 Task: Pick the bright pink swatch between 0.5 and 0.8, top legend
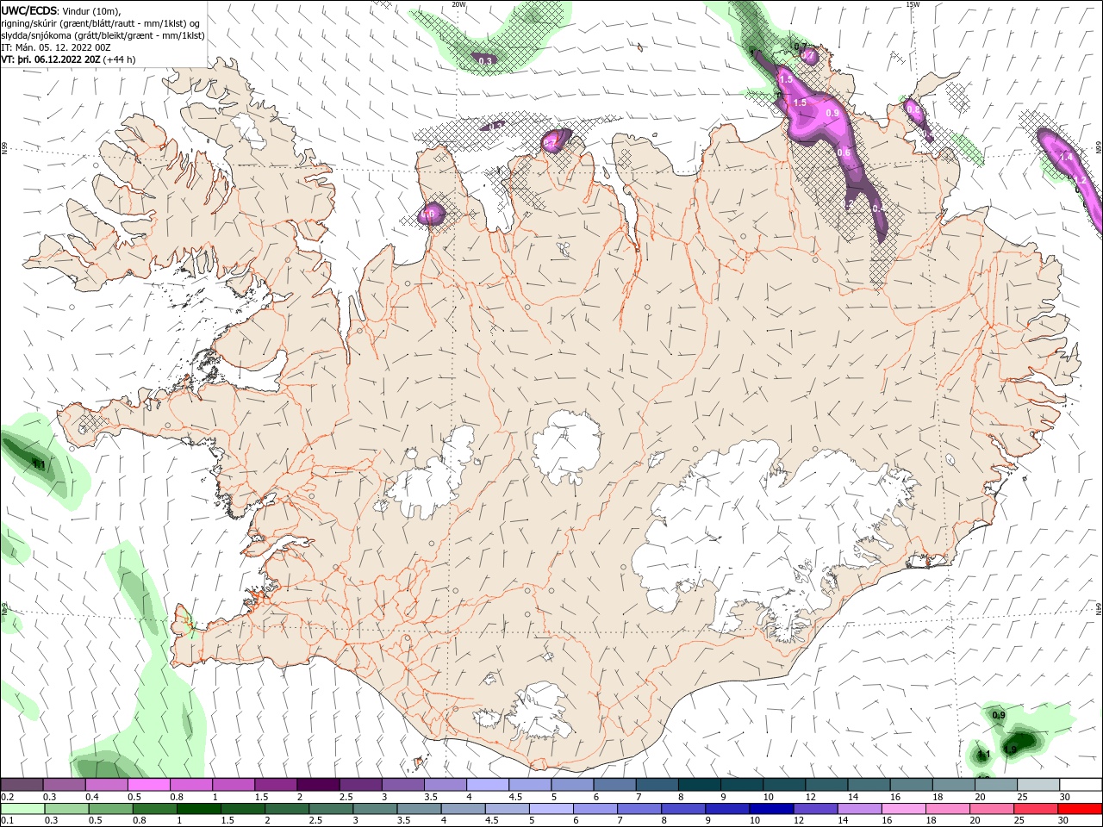[x=148, y=785]
